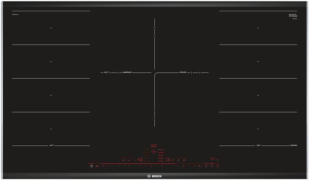Select the centre zone display showing 60

pos(154,146)
